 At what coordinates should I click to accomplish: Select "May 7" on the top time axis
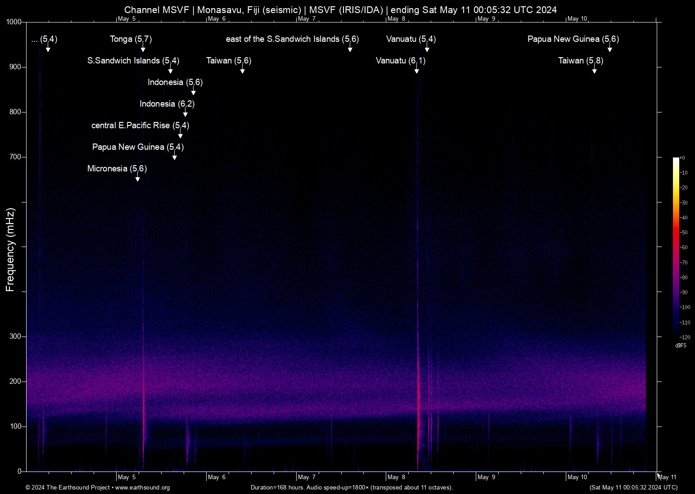307,19
